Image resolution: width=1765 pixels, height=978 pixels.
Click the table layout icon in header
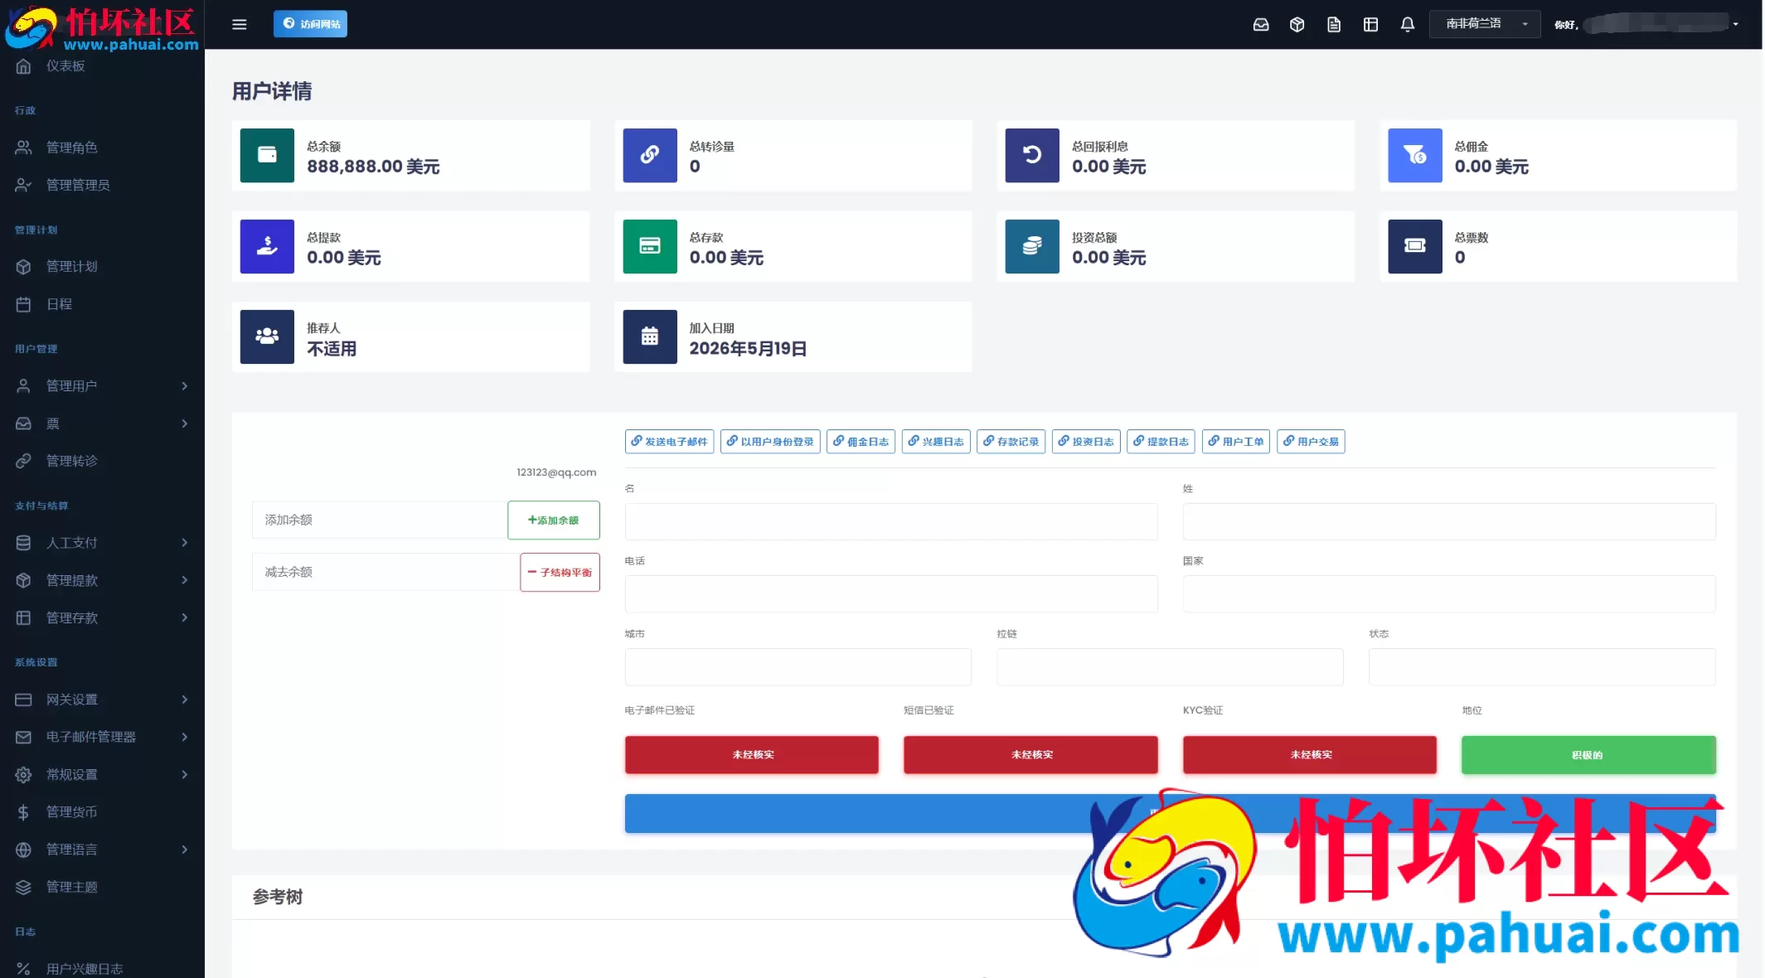click(1370, 24)
